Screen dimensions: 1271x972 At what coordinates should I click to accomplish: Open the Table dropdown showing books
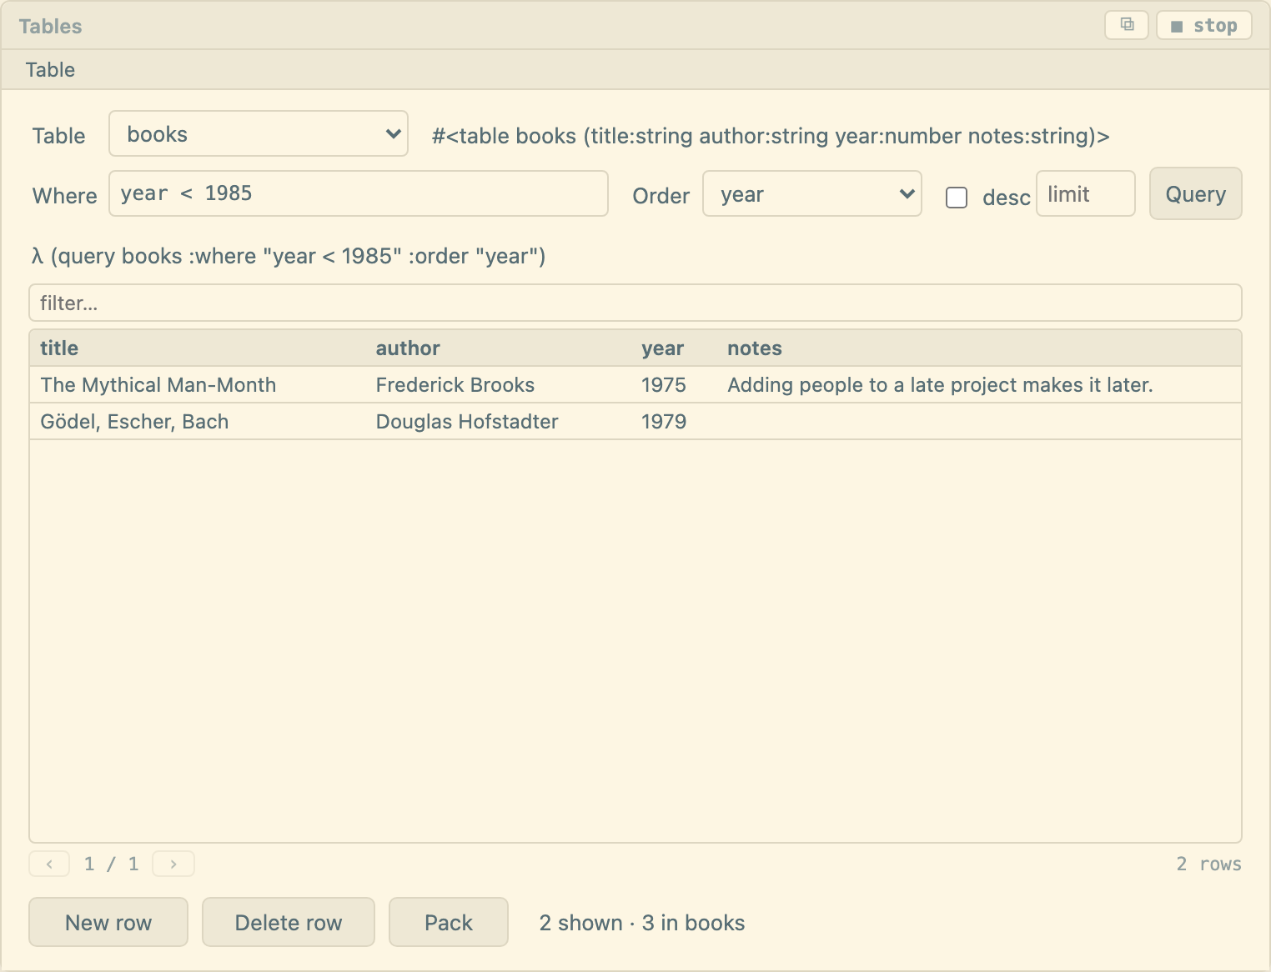click(259, 133)
